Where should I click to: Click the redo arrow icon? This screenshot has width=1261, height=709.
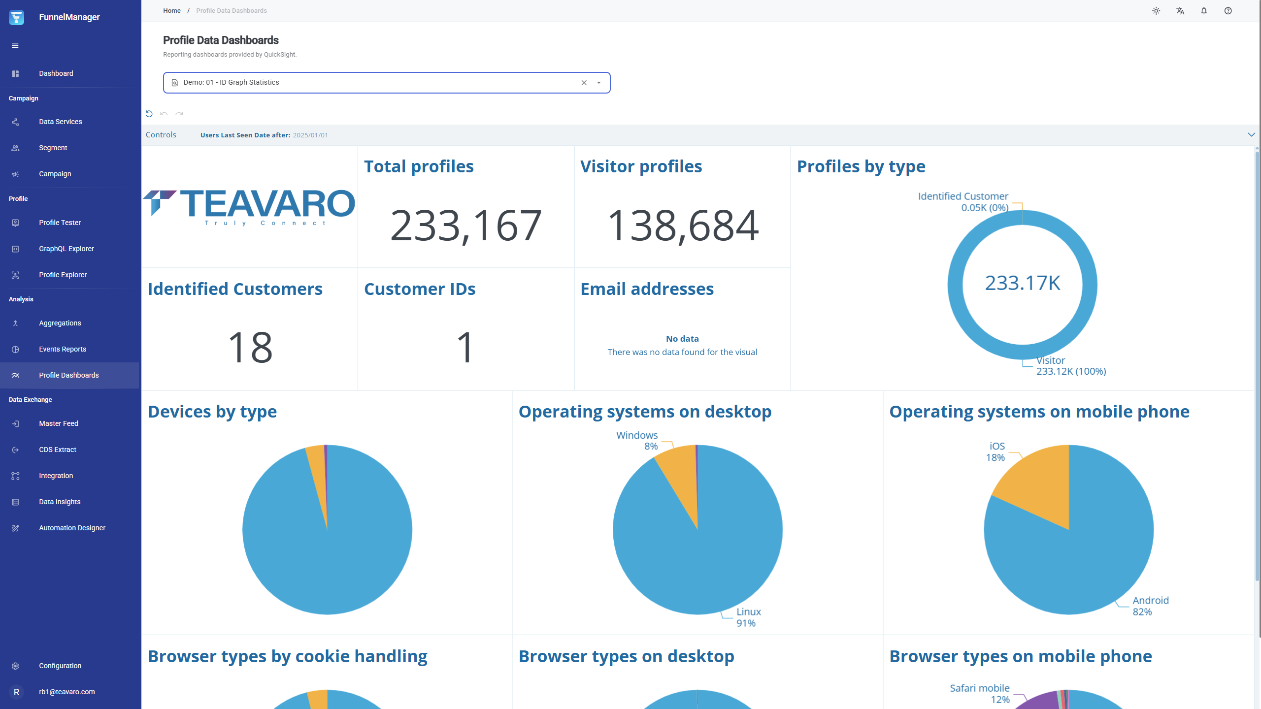(x=179, y=114)
